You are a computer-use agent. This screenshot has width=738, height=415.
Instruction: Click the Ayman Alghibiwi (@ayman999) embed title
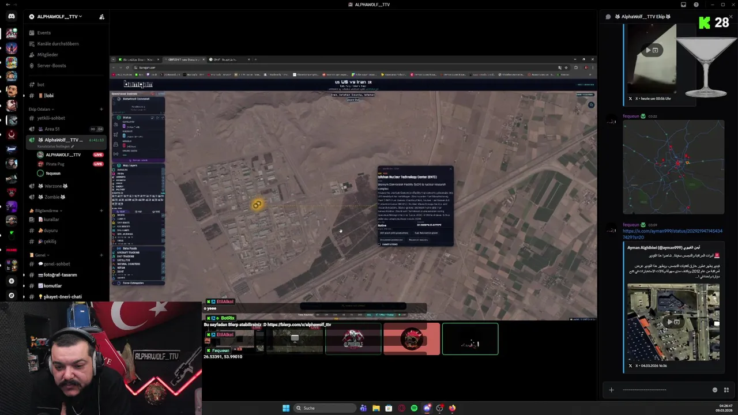coord(663,248)
